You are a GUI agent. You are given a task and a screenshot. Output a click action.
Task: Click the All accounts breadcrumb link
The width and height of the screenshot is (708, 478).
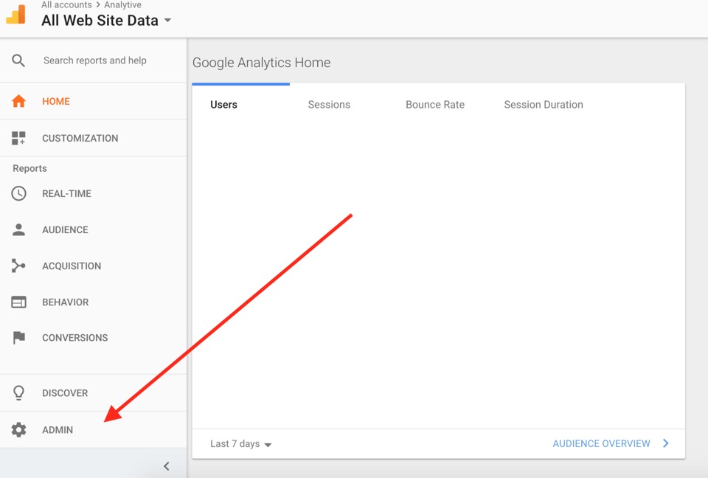[66, 4]
